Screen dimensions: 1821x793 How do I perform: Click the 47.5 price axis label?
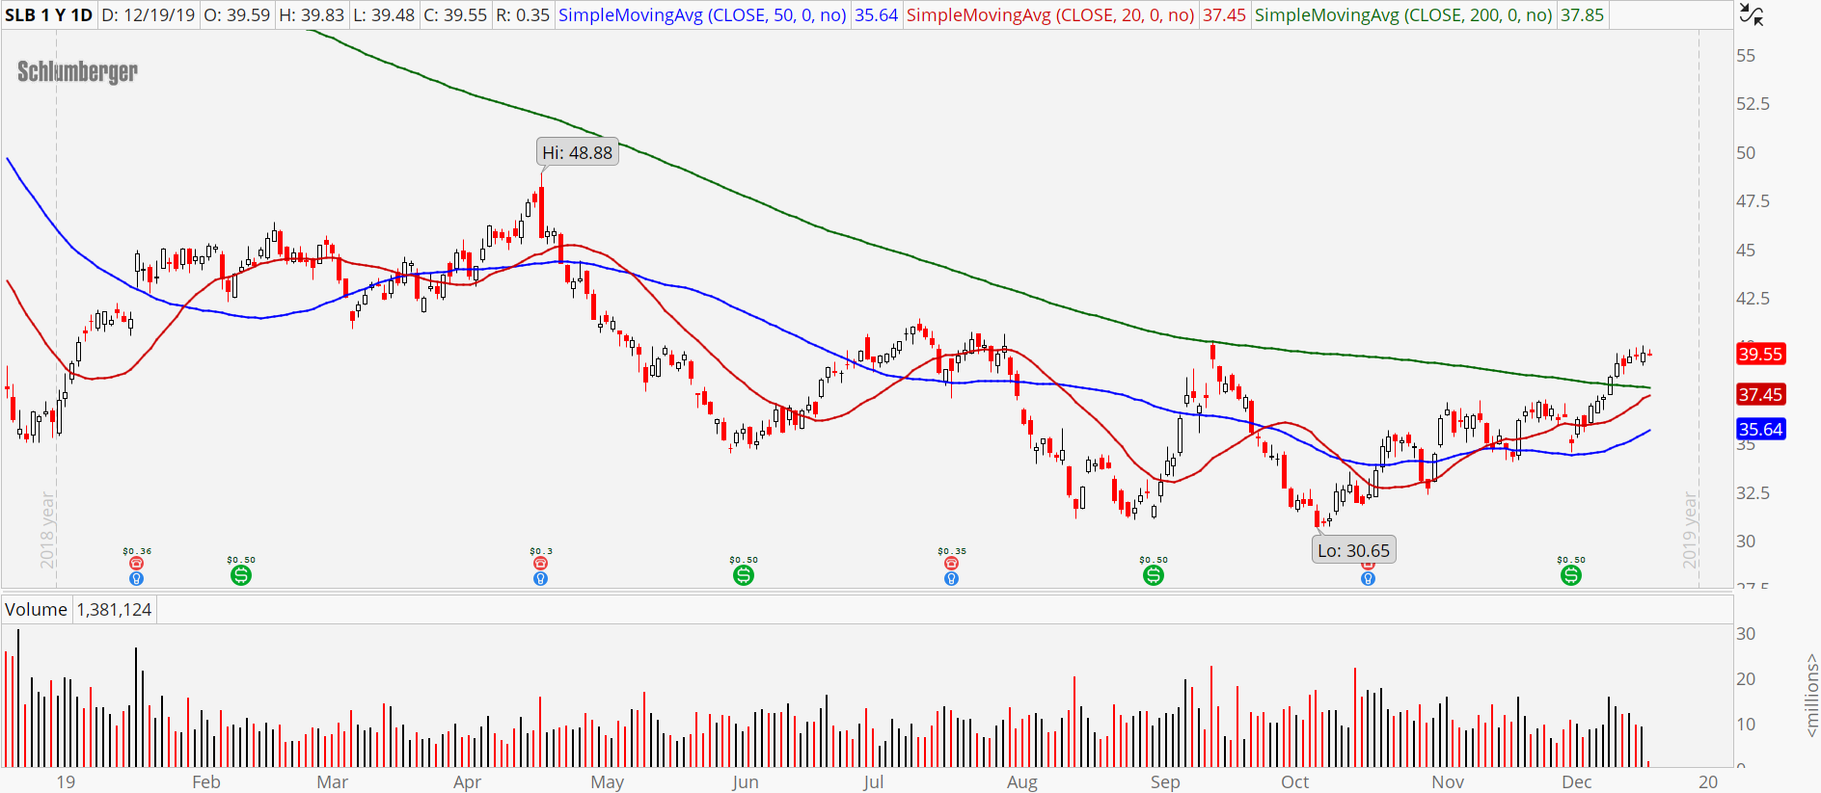tap(1753, 201)
